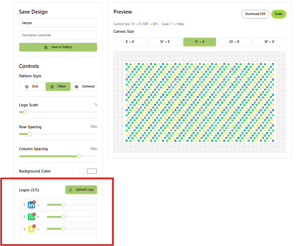
Task: Click the WhatsApp logo size slider handle
Action: pos(63,217)
